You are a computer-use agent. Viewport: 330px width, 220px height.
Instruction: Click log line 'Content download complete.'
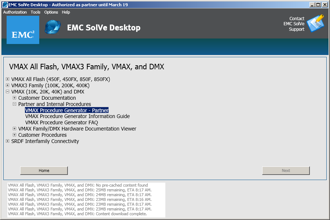pyautogui.click(x=77, y=214)
